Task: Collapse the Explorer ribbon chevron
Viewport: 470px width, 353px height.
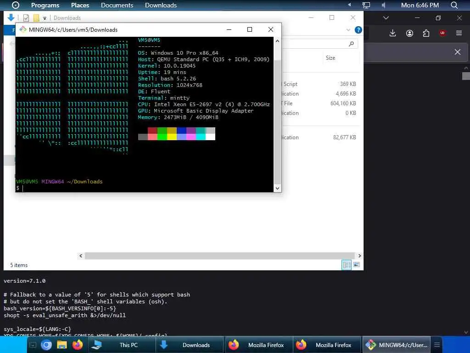Action: coord(348,30)
